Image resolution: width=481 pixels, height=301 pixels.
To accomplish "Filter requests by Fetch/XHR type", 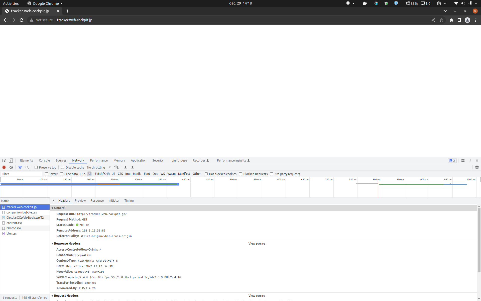I will (102, 174).
